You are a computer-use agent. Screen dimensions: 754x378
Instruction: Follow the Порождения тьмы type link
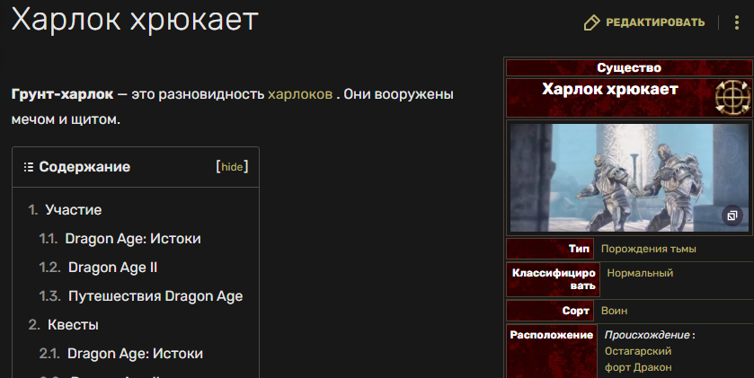coord(648,249)
